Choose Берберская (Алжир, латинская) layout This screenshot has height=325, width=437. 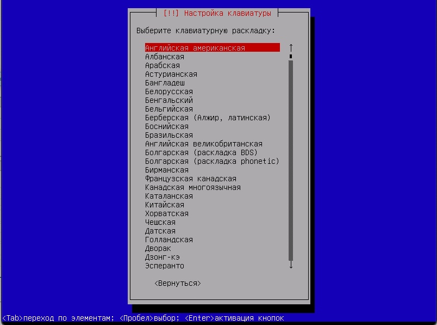tap(208, 118)
